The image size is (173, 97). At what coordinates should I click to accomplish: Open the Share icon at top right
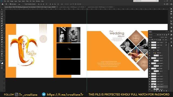coord(171,4)
